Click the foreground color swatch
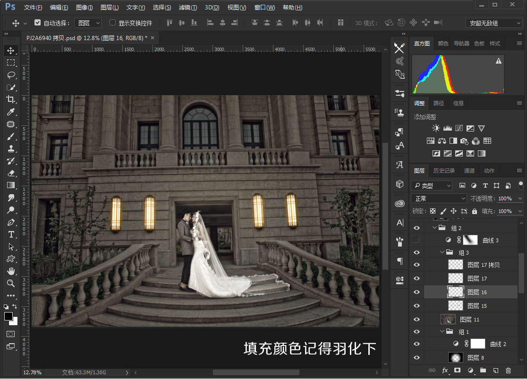This screenshot has width=527, height=379. tap(8, 316)
